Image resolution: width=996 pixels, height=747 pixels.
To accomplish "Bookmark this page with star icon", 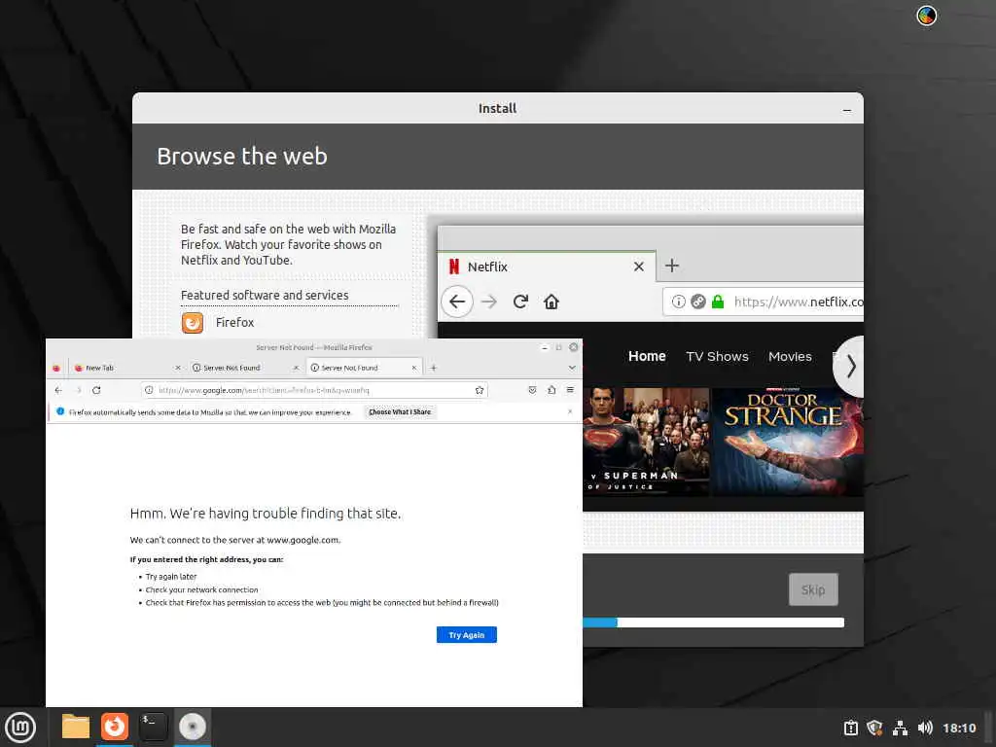I will [x=479, y=390].
